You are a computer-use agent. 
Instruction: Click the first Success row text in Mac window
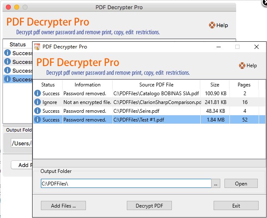[22, 53]
